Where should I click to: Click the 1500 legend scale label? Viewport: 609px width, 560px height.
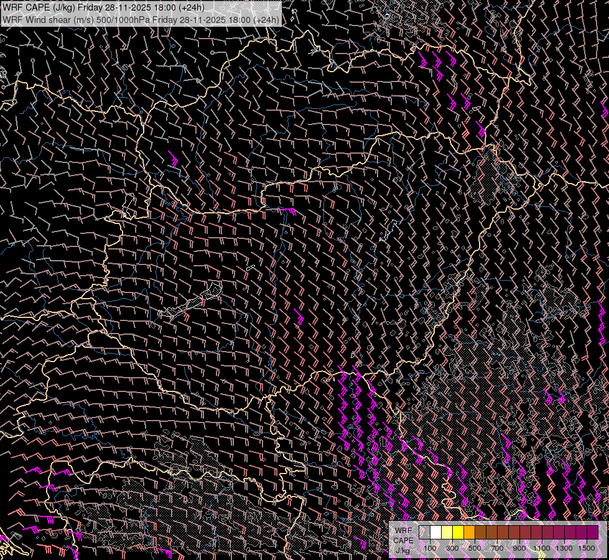(587, 548)
